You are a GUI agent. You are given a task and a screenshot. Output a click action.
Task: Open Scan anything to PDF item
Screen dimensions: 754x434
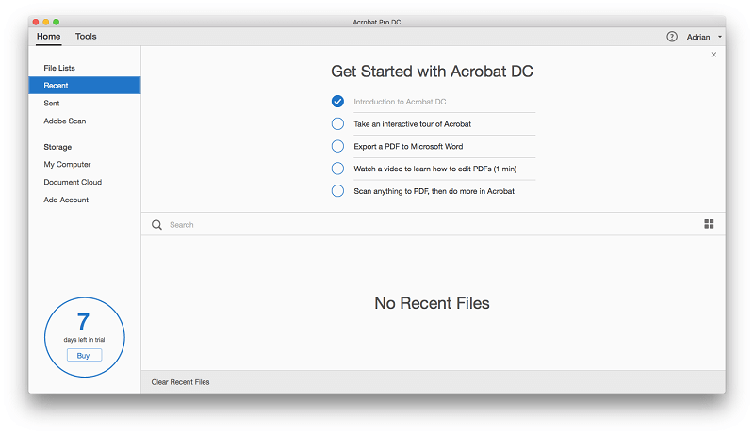point(434,191)
